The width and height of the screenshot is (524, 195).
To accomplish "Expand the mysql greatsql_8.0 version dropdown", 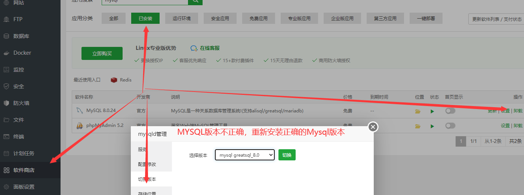I will (245, 155).
